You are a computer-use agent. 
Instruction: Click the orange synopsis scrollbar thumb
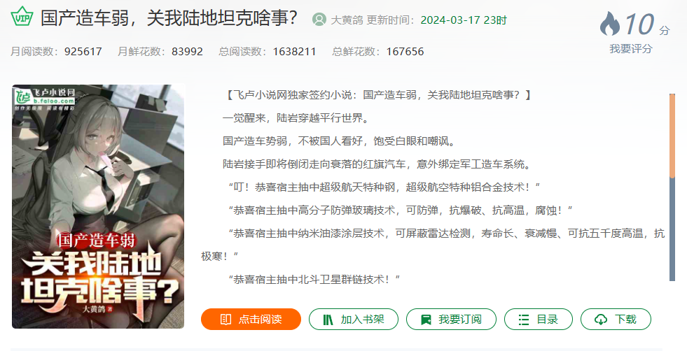672,136
